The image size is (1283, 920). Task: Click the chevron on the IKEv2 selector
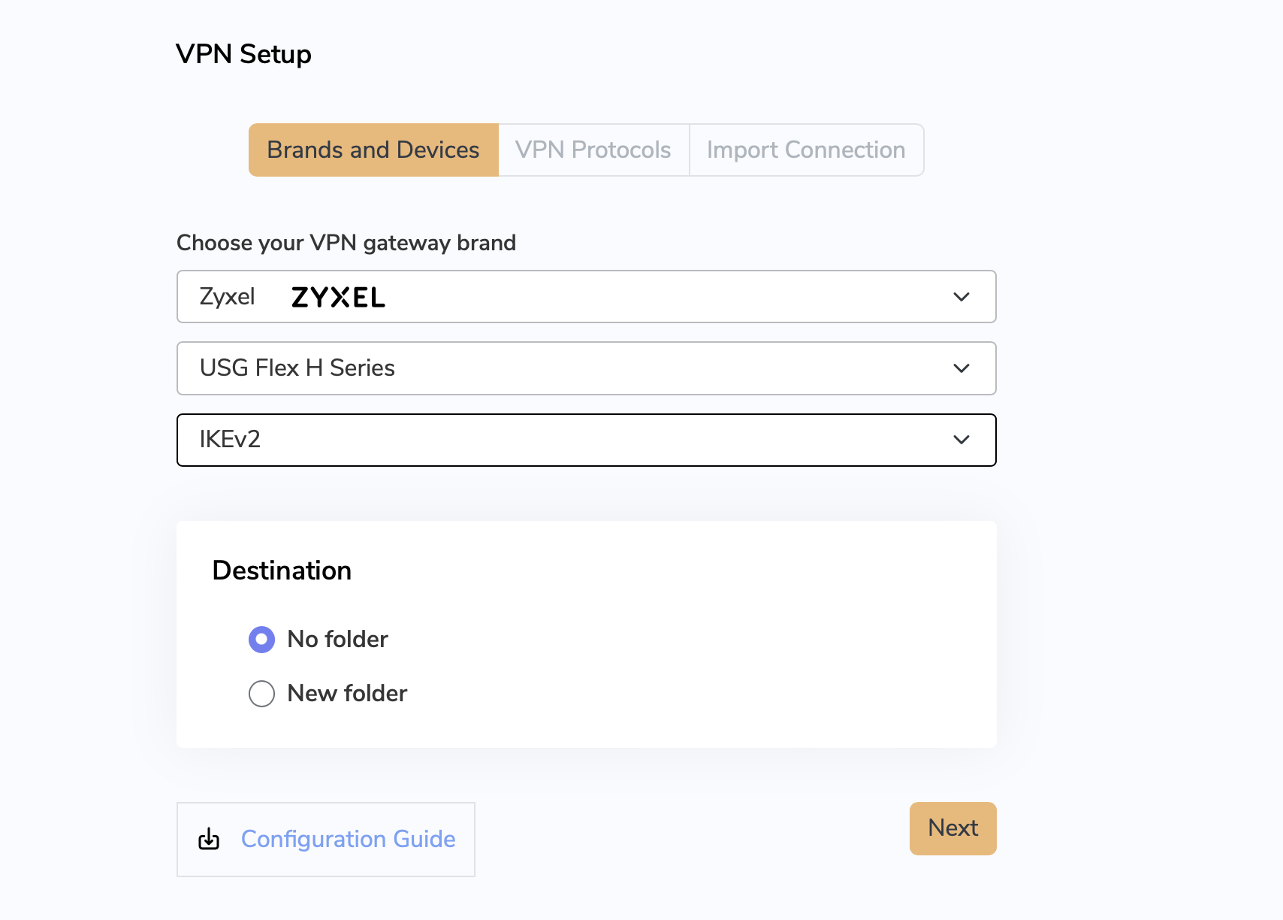[x=961, y=440]
